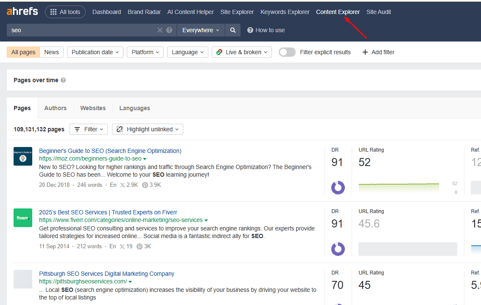This screenshot has width=481, height=305.
Task: Clear the search field with X icon
Action: pyautogui.click(x=160, y=30)
